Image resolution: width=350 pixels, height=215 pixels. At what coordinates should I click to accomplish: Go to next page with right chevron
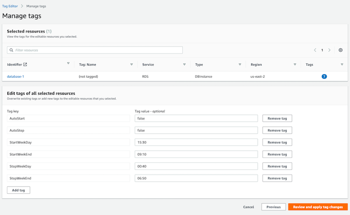(x=329, y=50)
